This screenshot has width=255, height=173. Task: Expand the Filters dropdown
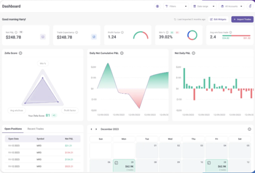pos(176,6)
